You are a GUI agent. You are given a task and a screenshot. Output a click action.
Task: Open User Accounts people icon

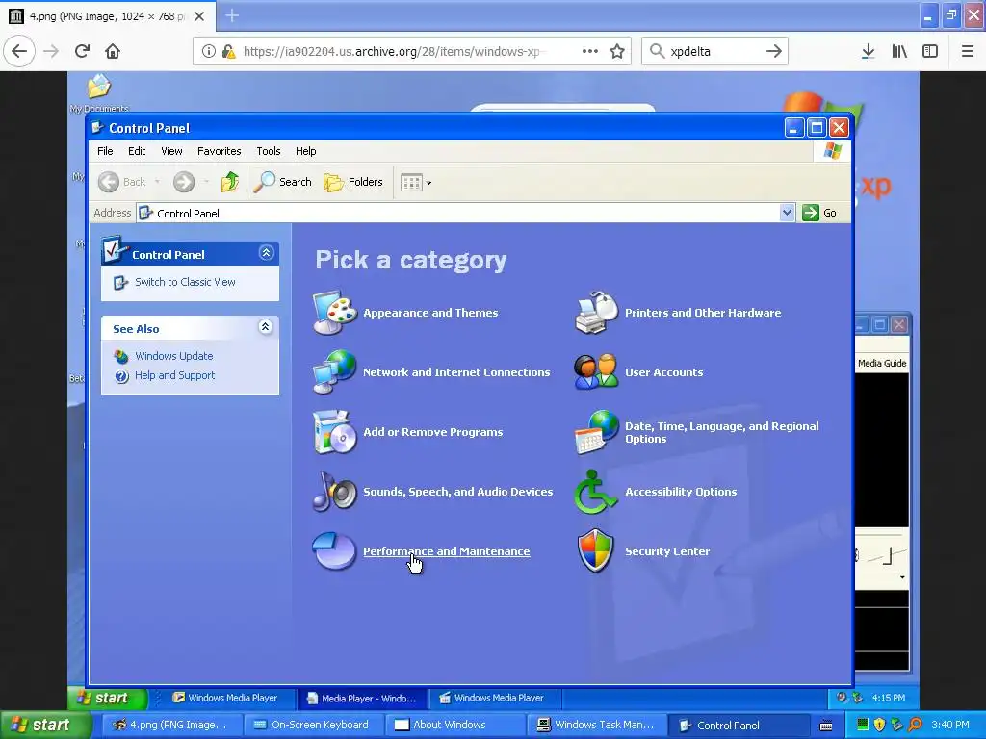(596, 372)
